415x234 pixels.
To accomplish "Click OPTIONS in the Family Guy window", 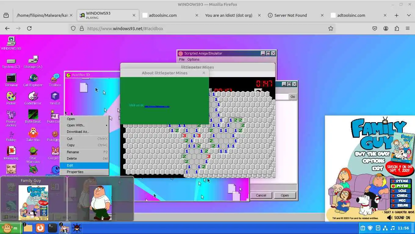I will click(x=374, y=161).
